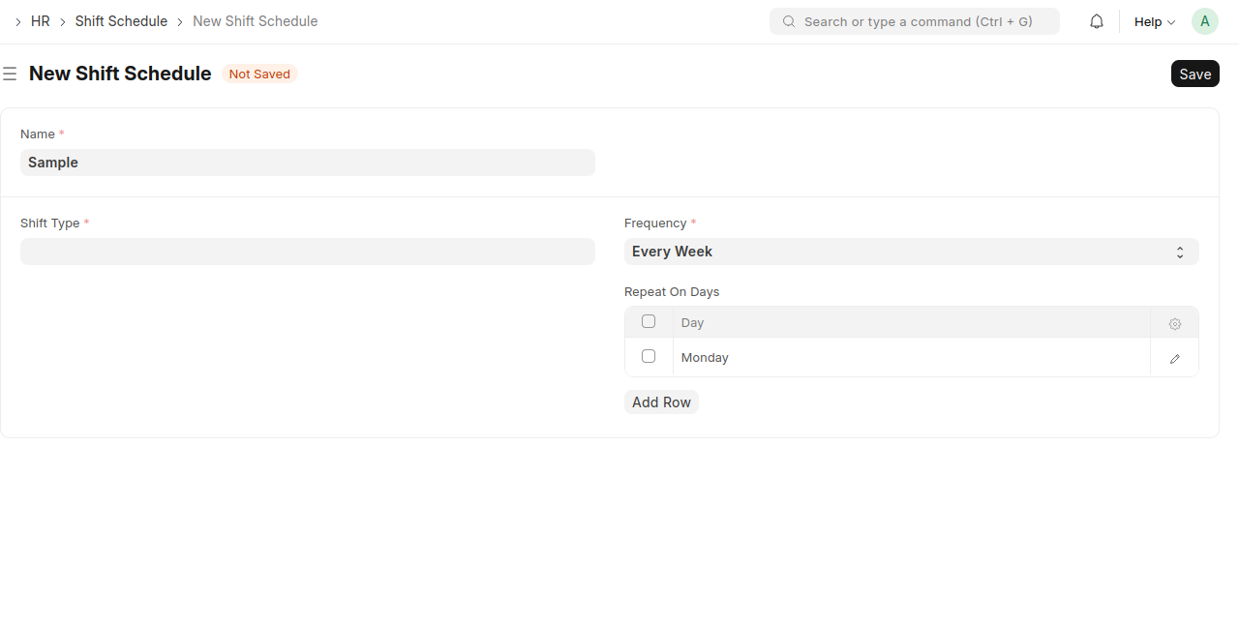Open grid settings with the gear icon
The width and height of the screenshot is (1239, 625).
tap(1174, 323)
